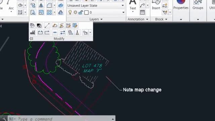Click the Modify panel title
Screen dimensions: 215x121
pos(59,39)
